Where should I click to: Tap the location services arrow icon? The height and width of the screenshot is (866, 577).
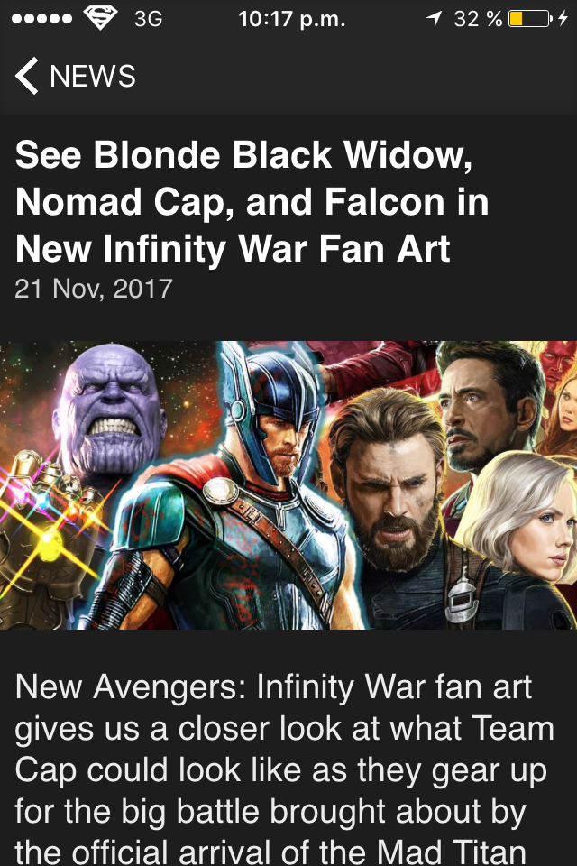pyautogui.click(x=434, y=19)
